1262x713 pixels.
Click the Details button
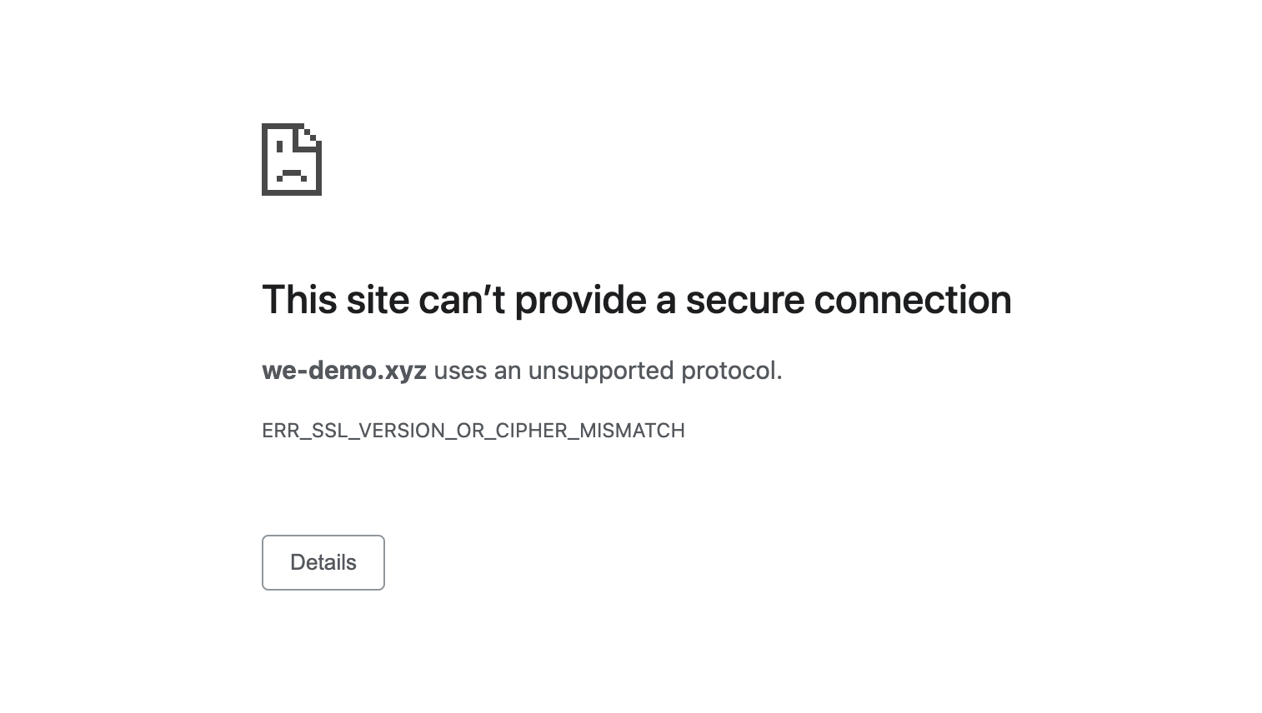coord(323,562)
